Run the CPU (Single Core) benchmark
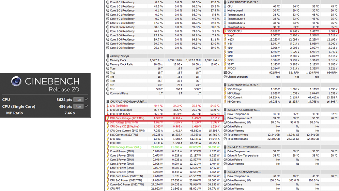This screenshot has width=339, height=191. (x=78, y=106)
